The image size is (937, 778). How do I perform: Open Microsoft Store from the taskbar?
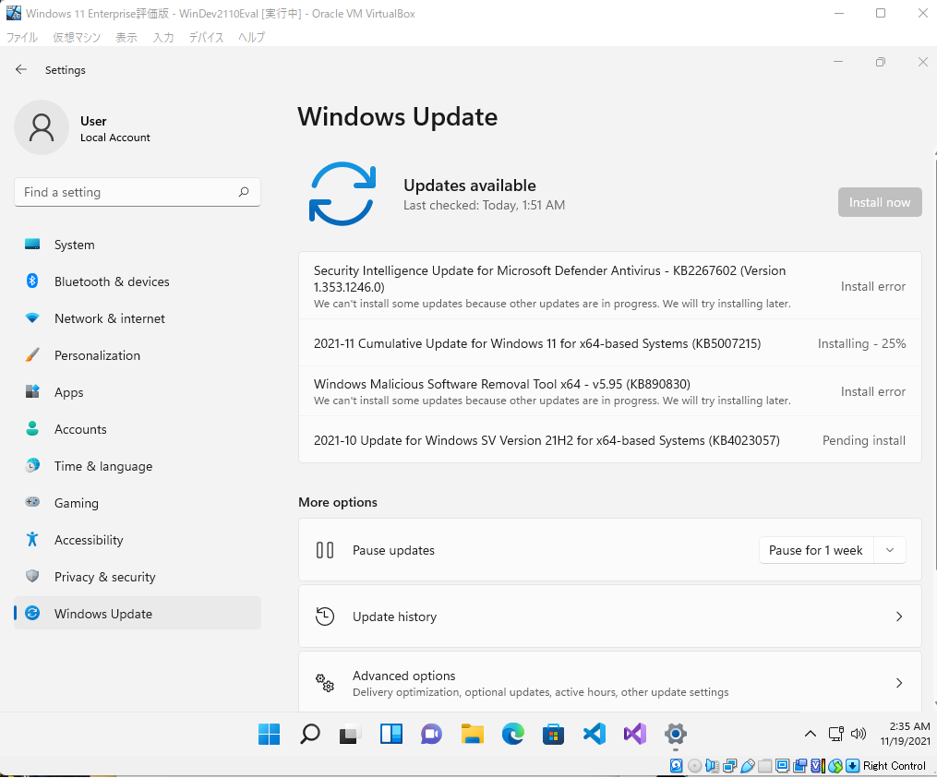pyautogui.click(x=553, y=734)
